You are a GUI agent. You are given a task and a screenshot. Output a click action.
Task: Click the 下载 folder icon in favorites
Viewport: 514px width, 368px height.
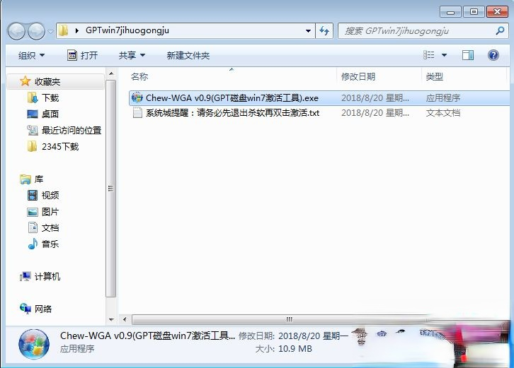[x=33, y=97]
